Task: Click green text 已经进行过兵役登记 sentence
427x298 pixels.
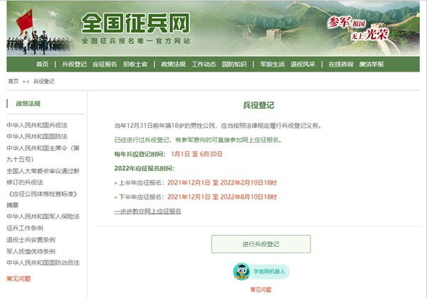Action: (198, 140)
